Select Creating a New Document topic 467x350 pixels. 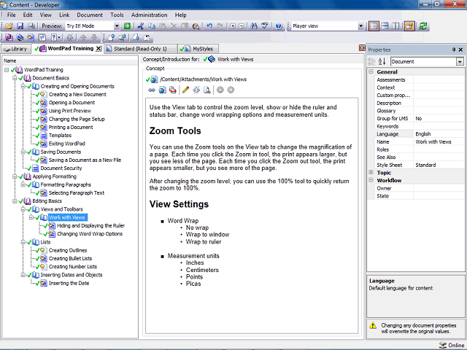pos(77,94)
